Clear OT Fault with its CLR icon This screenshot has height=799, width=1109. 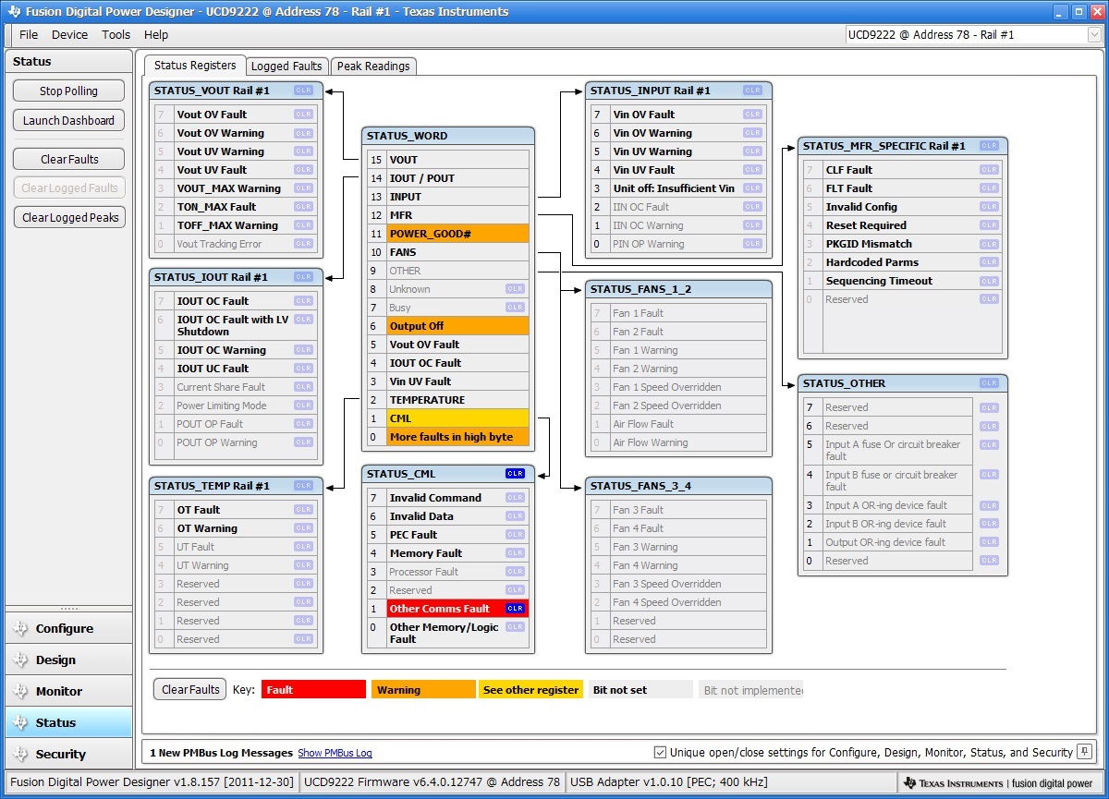pyautogui.click(x=303, y=510)
